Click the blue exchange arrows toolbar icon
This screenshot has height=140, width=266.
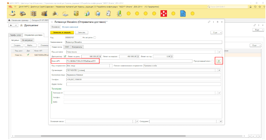coord(182,13)
